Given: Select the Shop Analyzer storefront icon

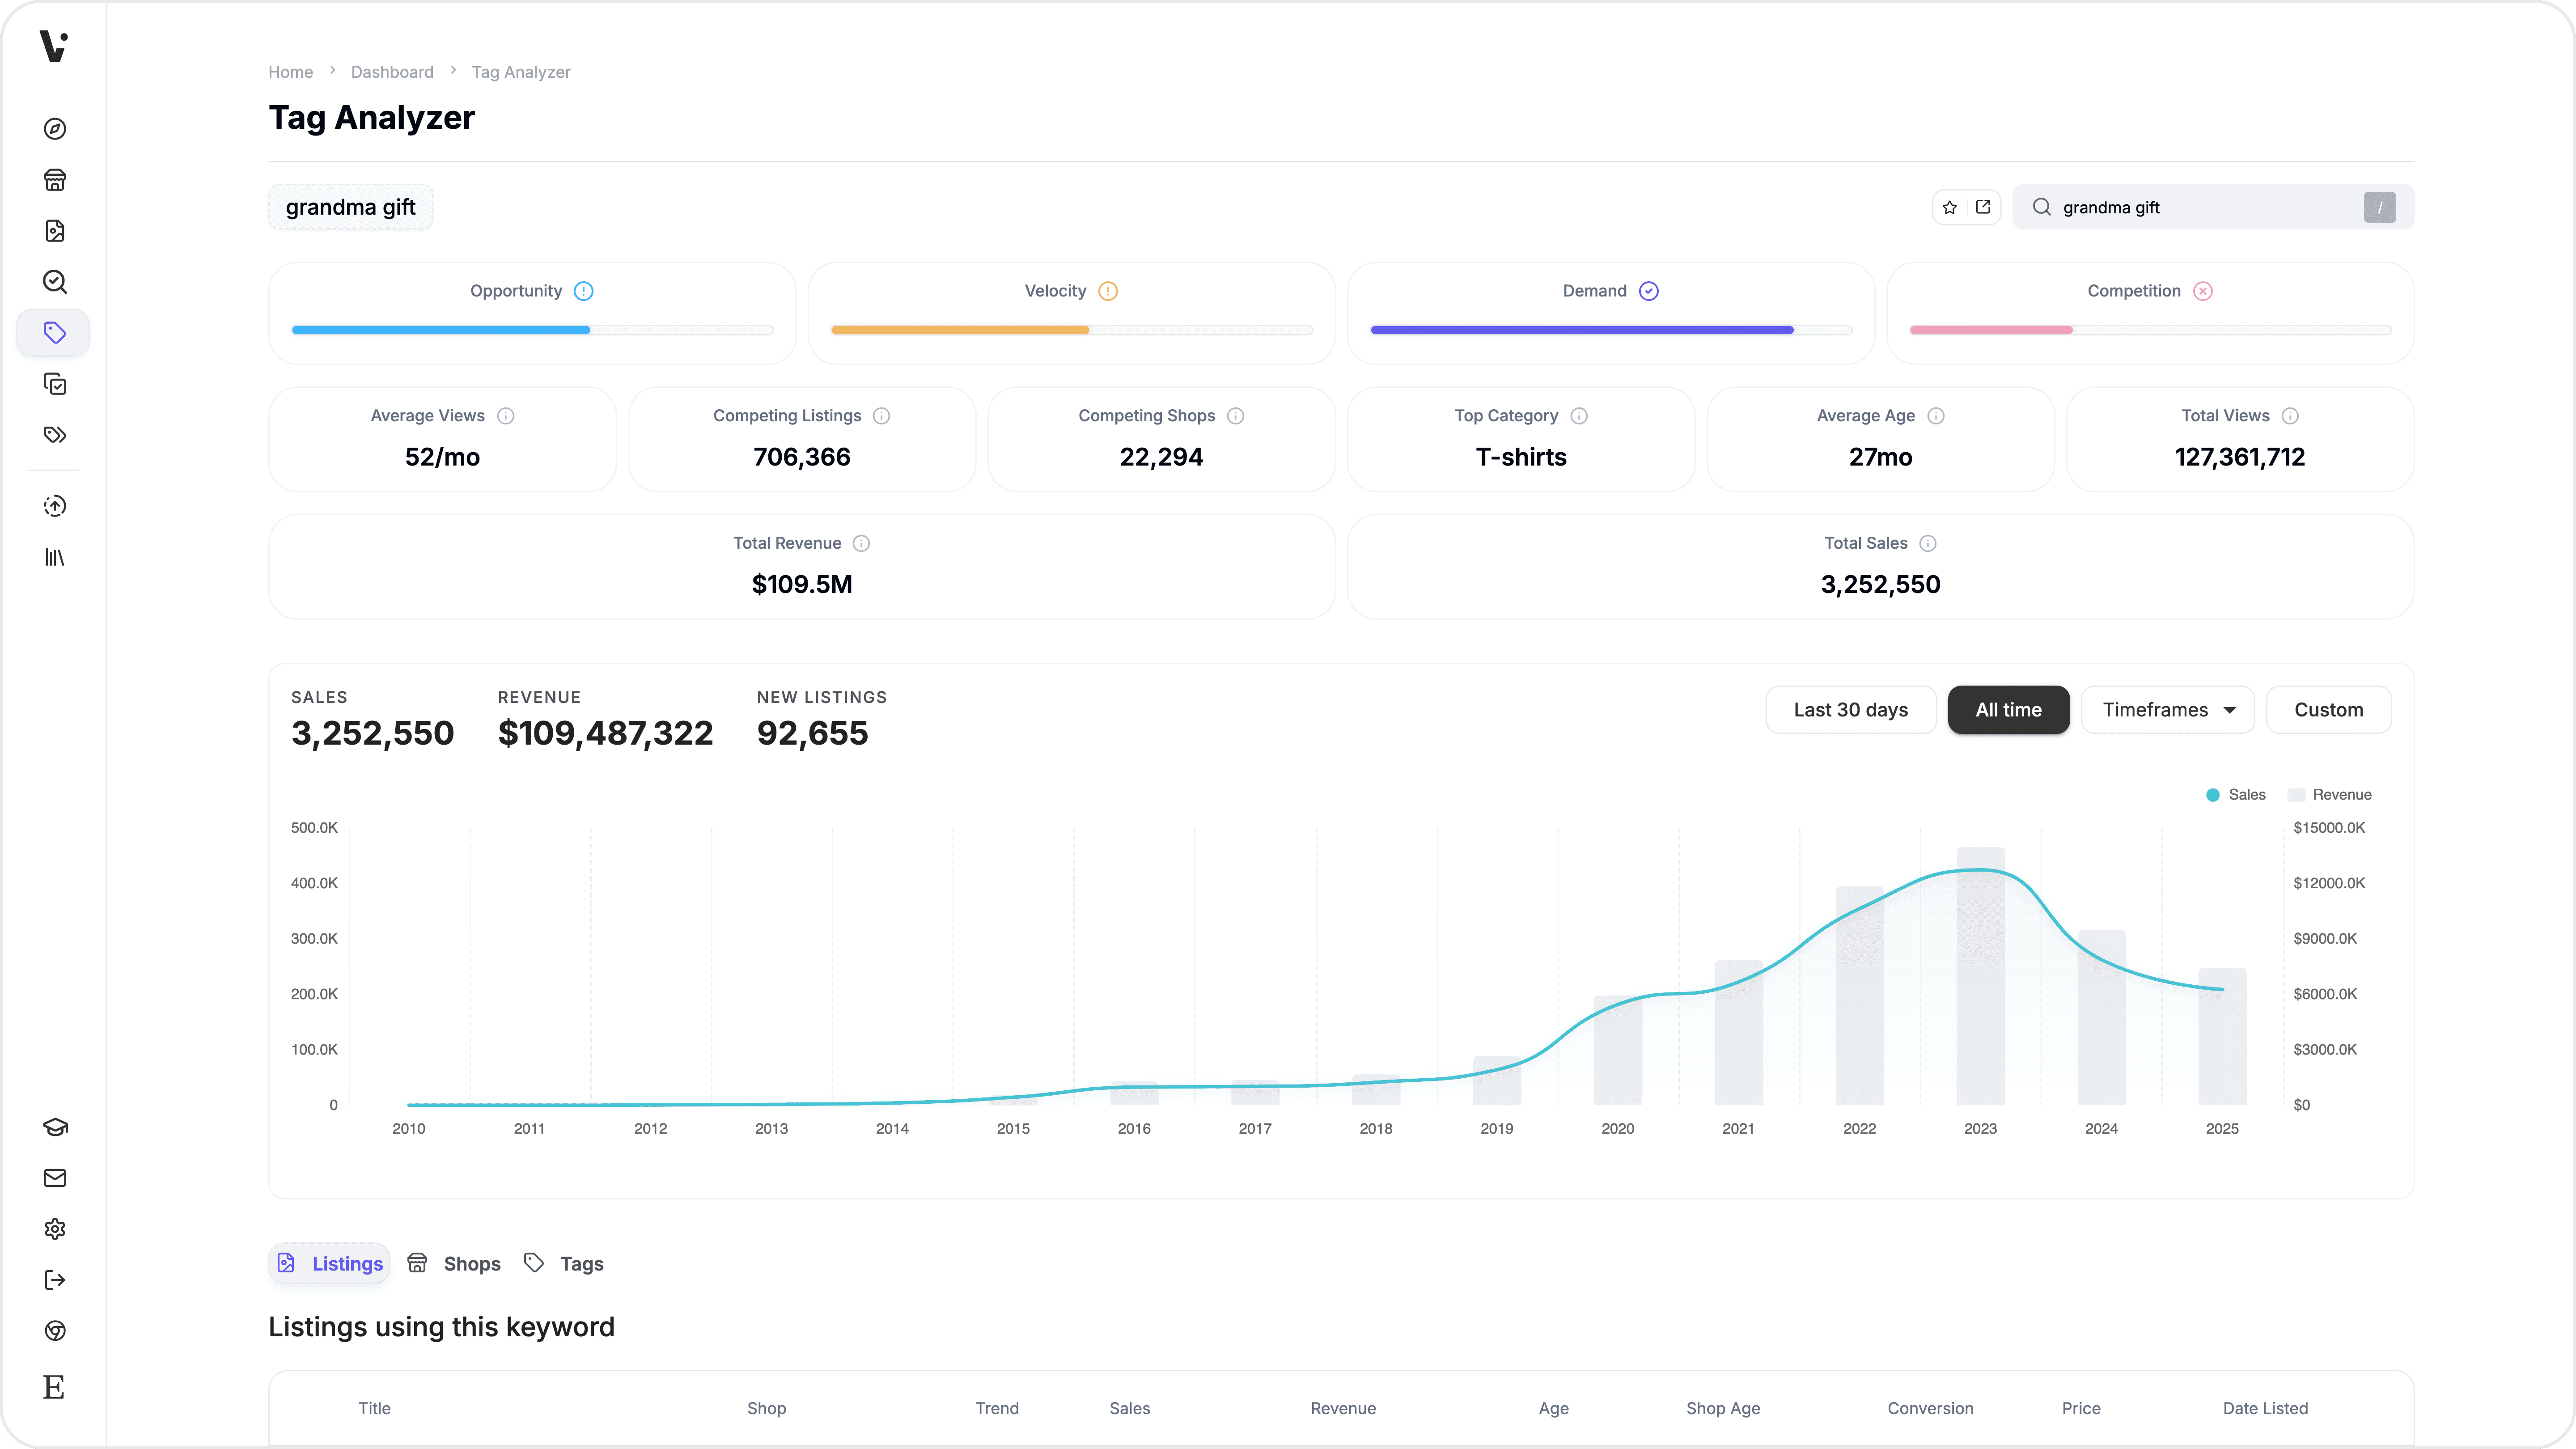Looking at the screenshot, I should [x=55, y=179].
